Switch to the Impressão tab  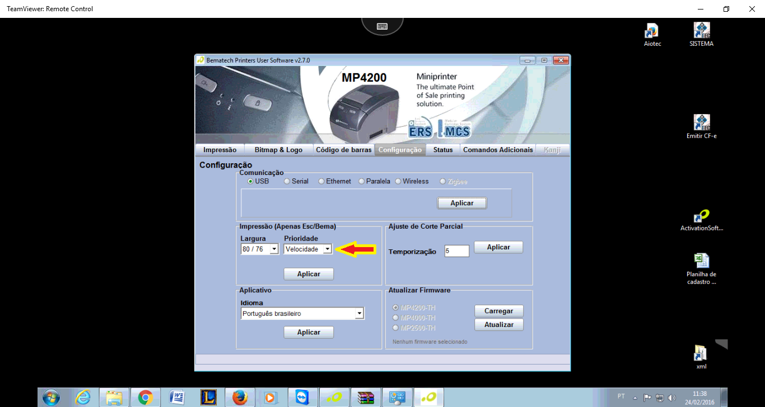tap(220, 150)
